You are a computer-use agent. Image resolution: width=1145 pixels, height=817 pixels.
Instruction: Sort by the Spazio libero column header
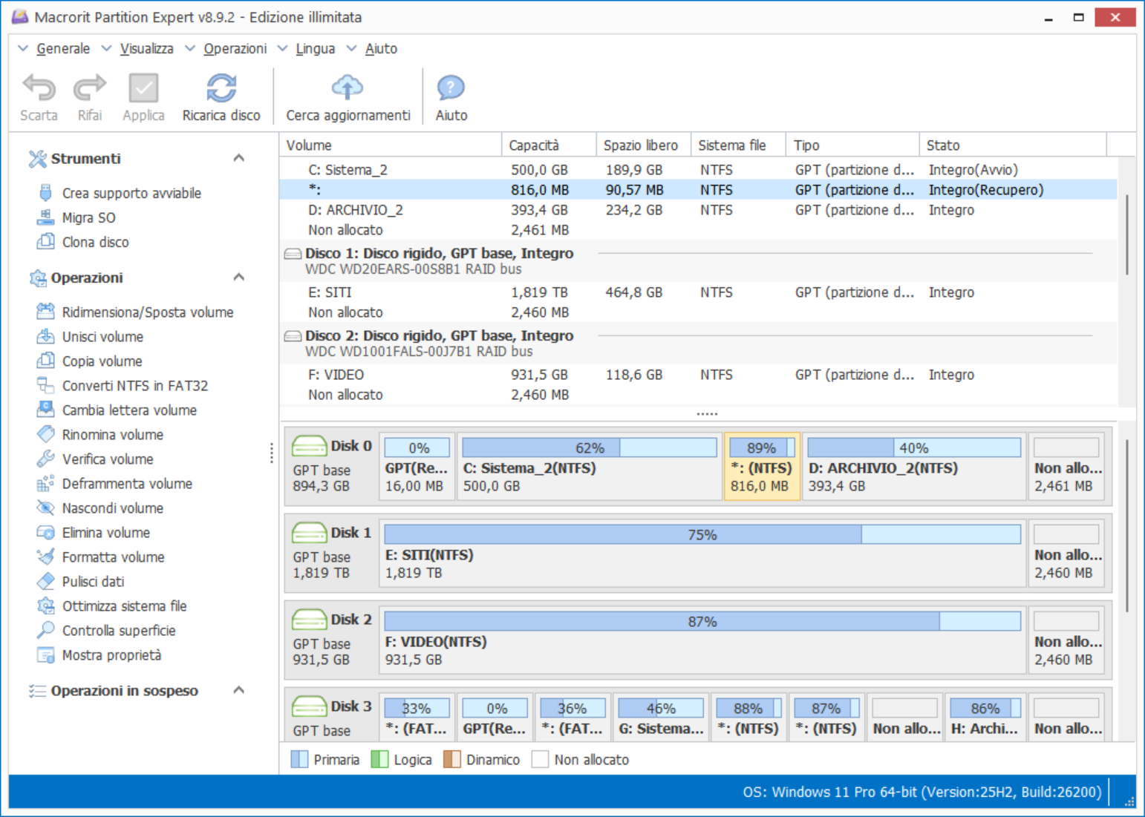[643, 145]
